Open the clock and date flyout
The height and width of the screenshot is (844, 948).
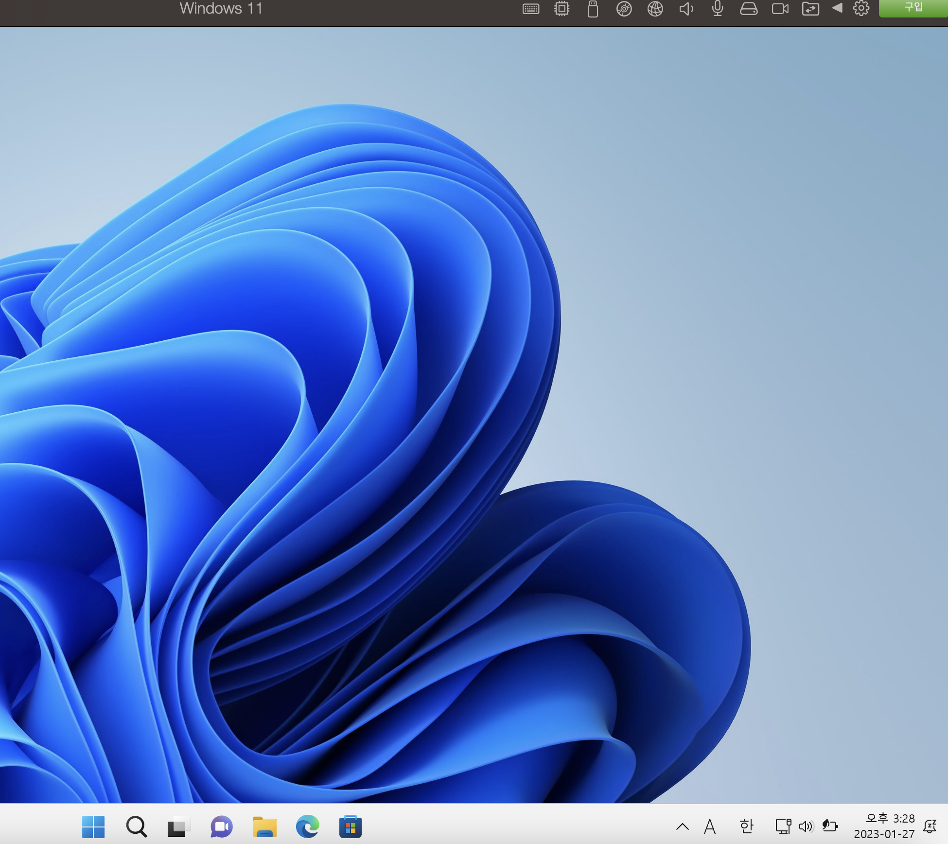click(x=884, y=826)
